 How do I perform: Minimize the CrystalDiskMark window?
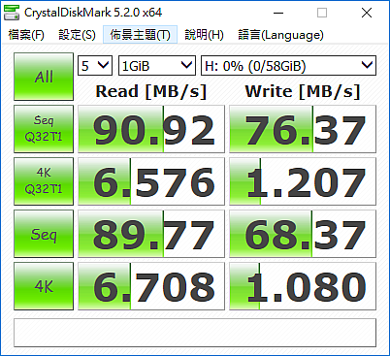[278, 13]
